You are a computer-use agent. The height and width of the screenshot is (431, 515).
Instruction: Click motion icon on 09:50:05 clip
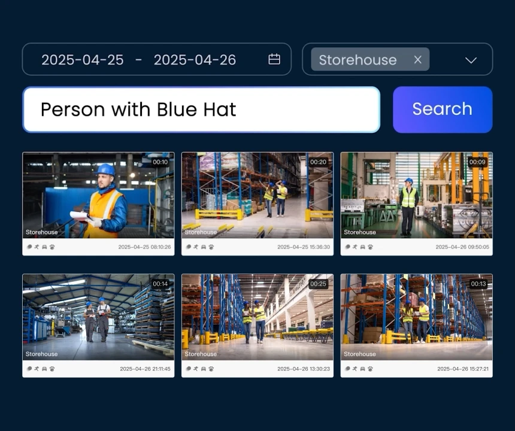pos(347,247)
